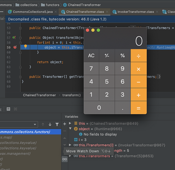Click the yellow lightbulb intention icon
This screenshot has width=175, height=170.
pos(25,46)
